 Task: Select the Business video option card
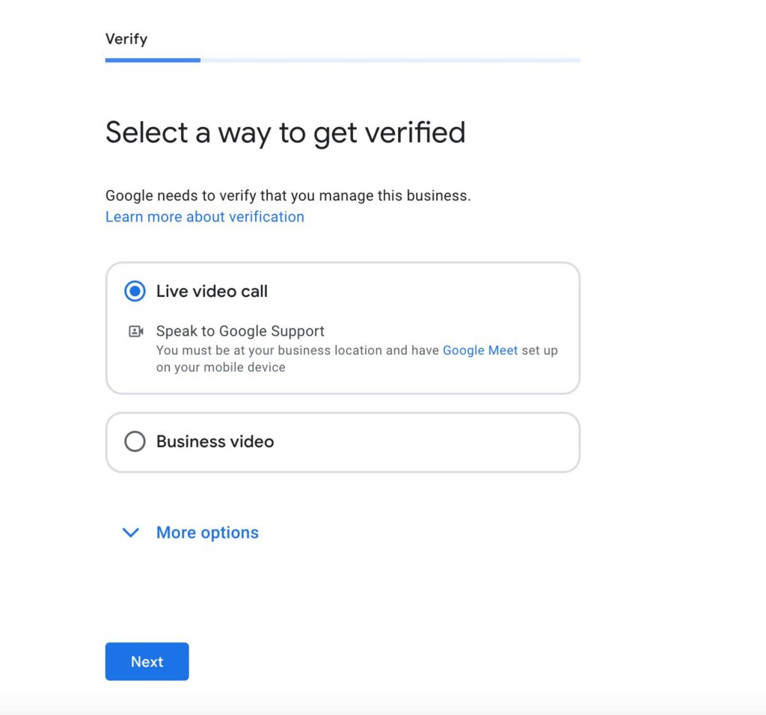click(342, 441)
